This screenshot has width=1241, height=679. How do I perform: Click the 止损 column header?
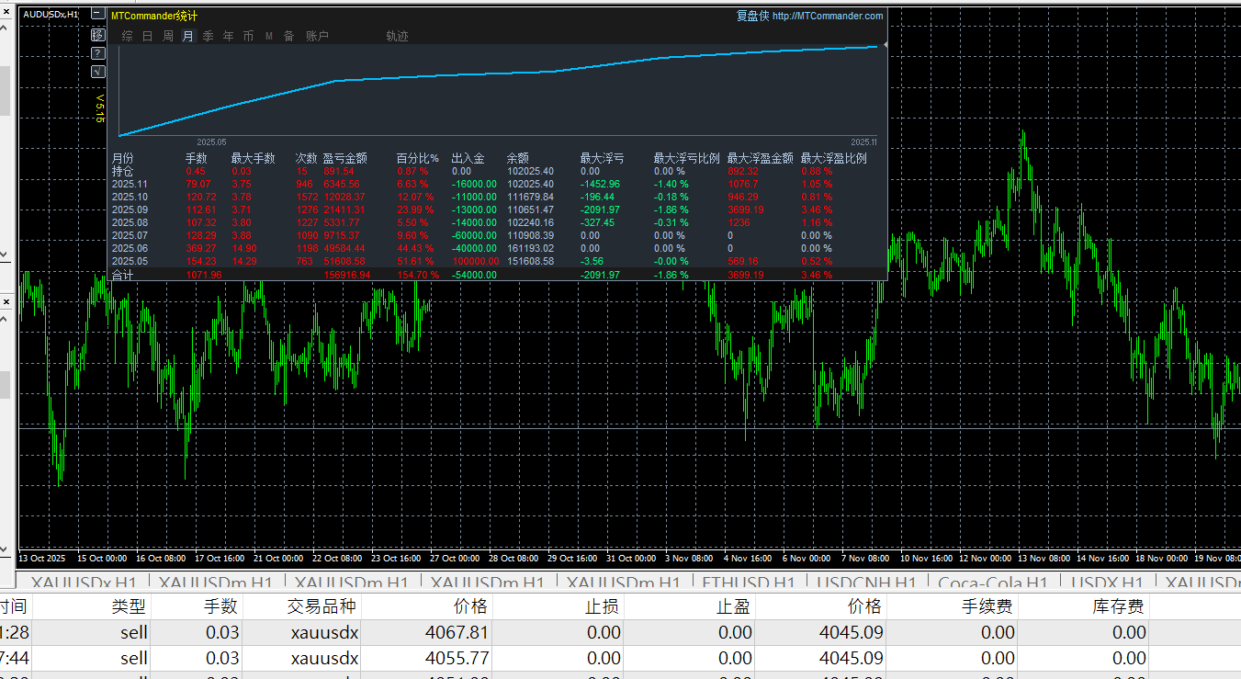point(604,606)
